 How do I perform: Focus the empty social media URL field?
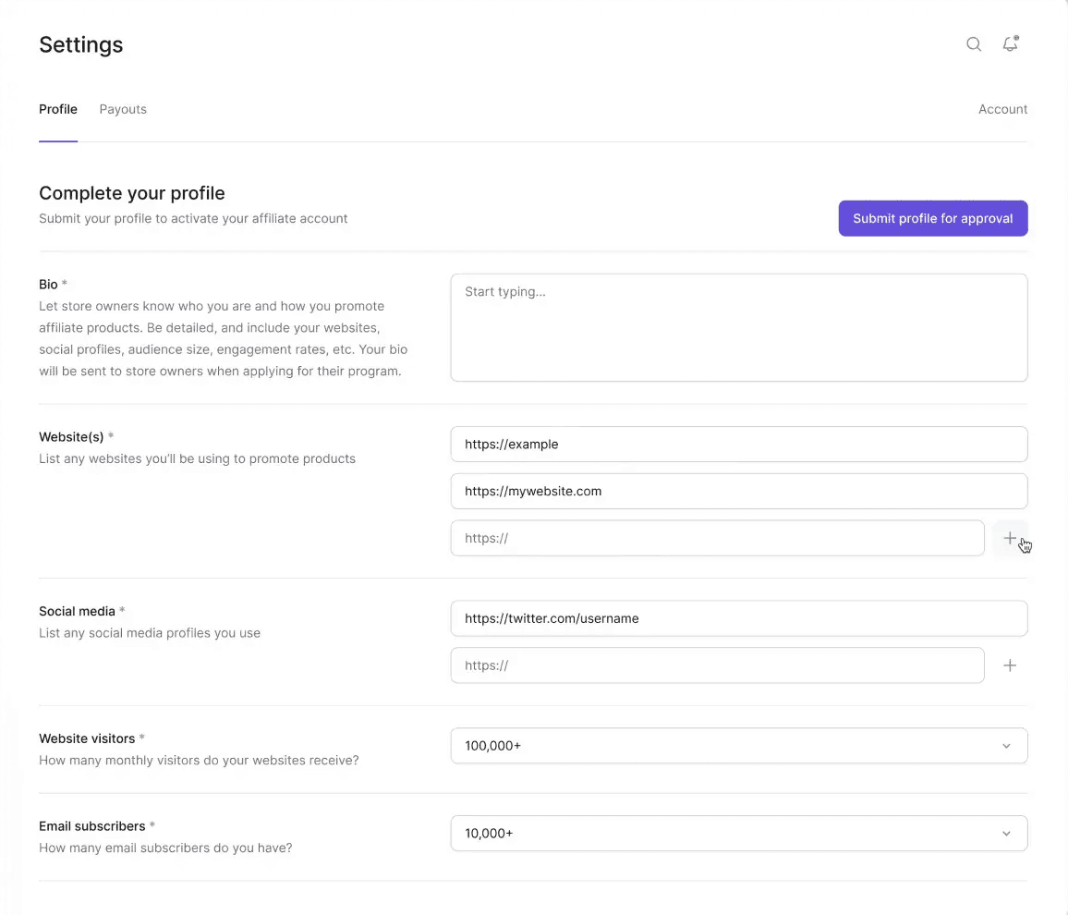[x=717, y=665]
